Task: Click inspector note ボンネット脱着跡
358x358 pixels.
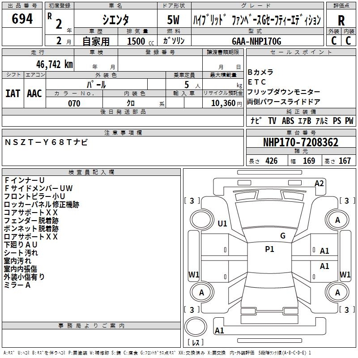Action: [31, 229]
